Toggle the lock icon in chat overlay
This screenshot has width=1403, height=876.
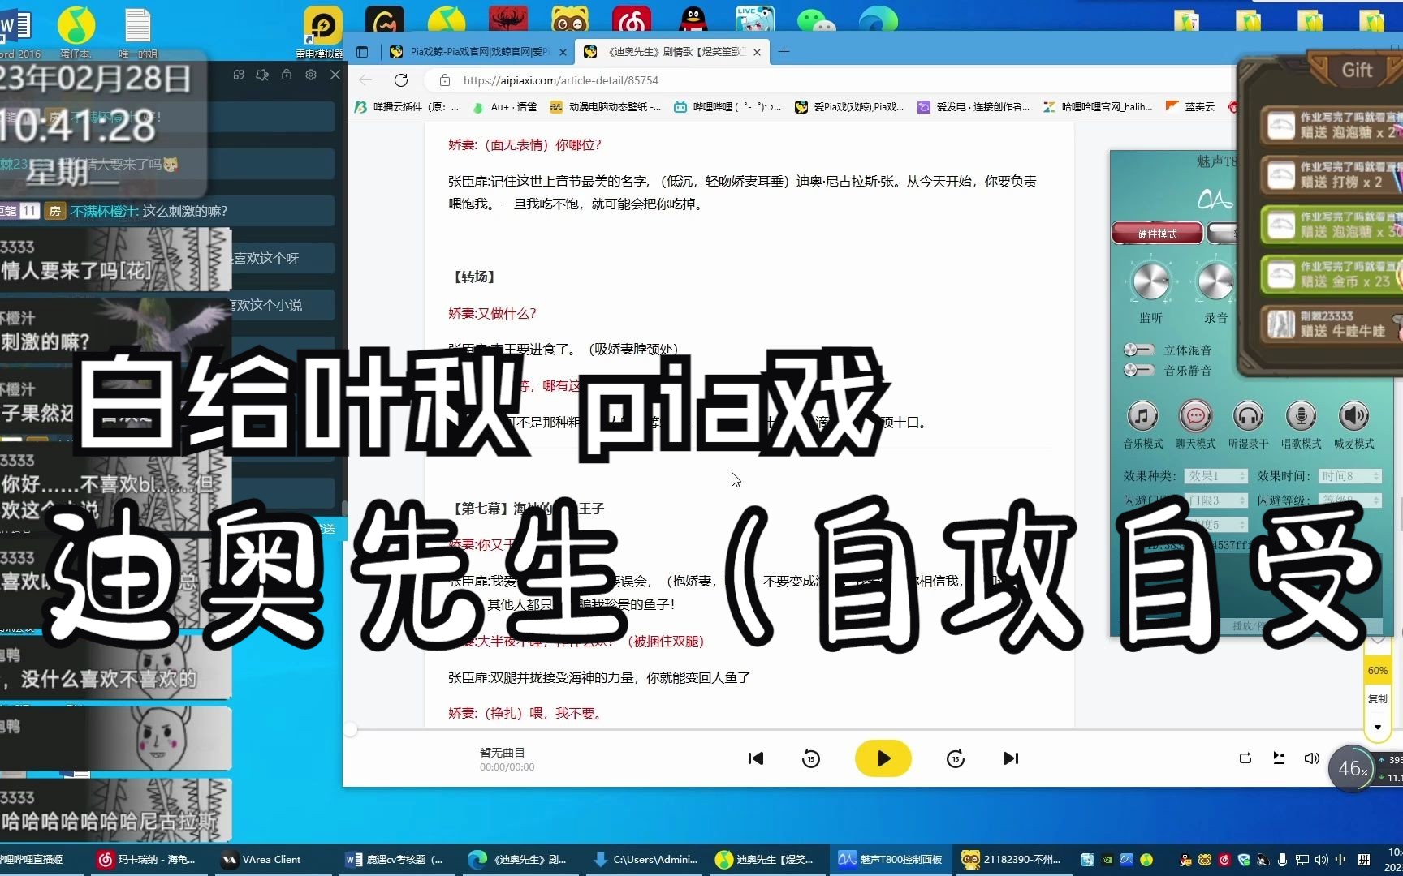(287, 75)
